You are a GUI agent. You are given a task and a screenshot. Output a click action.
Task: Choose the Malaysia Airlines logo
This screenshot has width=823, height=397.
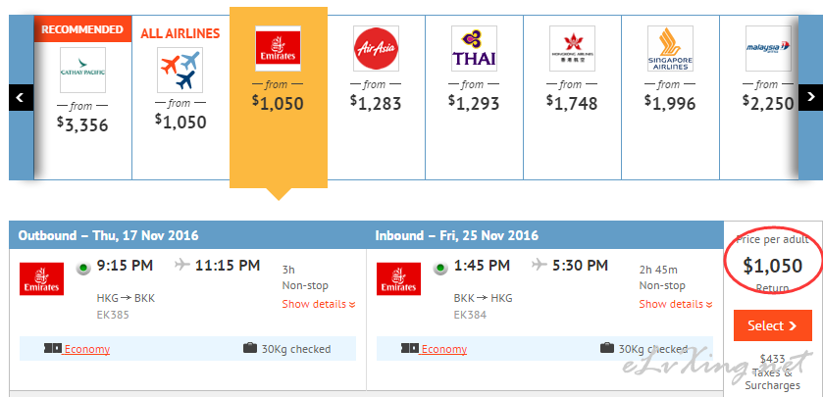tap(768, 48)
